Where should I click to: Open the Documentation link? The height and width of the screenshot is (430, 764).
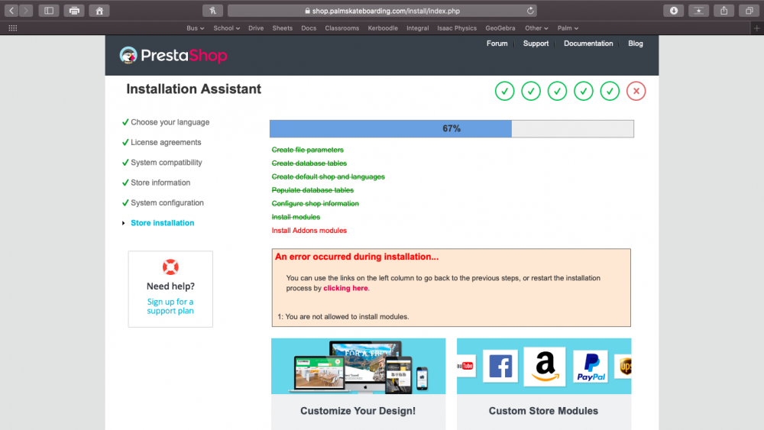(x=588, y=44)
